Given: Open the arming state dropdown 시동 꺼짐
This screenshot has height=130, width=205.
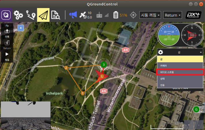Looking at the screenshot, I should 150,15.
